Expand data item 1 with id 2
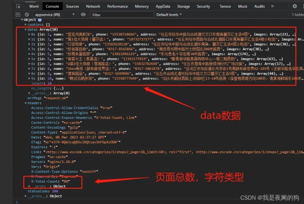Viewport: 304px width, 204px height. (29, 39)
